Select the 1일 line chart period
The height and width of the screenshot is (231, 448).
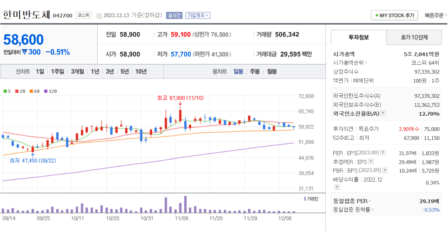40,71
